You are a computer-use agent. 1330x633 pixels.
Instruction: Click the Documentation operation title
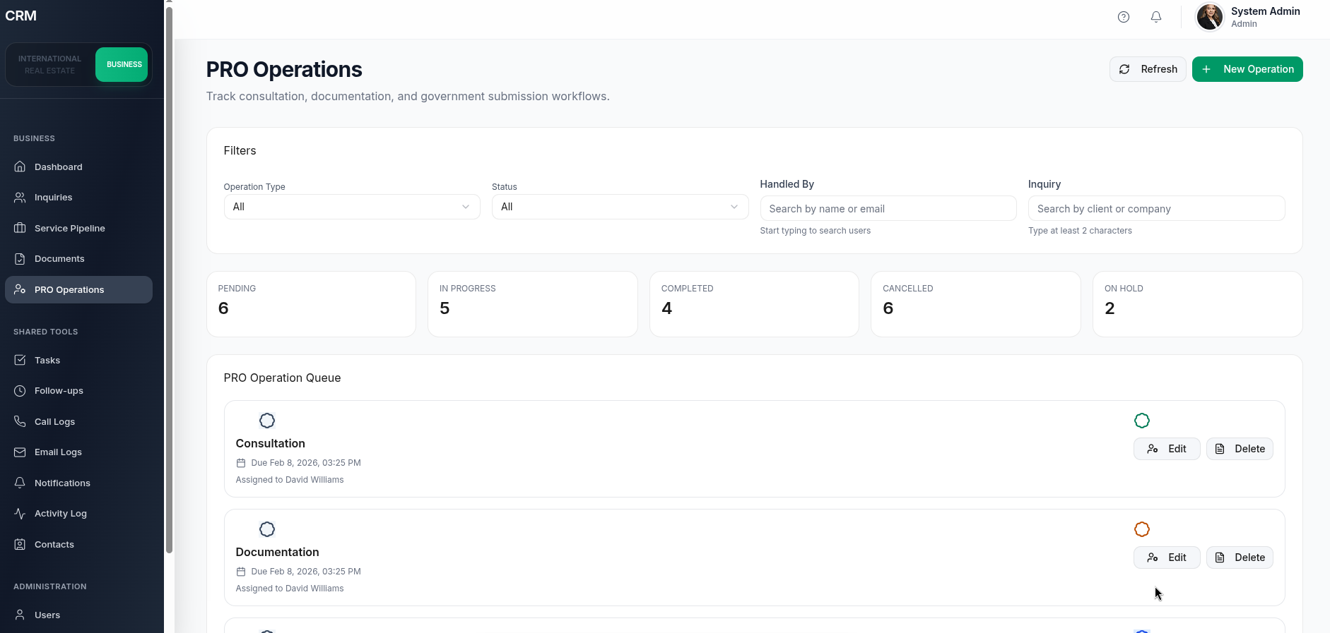click(277, 552)
